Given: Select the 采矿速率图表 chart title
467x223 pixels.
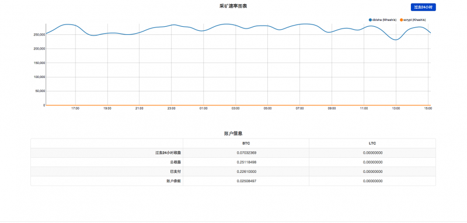Looking at the screenshot, I should pos(233,6).
